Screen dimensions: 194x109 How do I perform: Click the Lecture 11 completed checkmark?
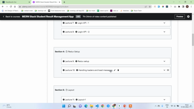64,100
